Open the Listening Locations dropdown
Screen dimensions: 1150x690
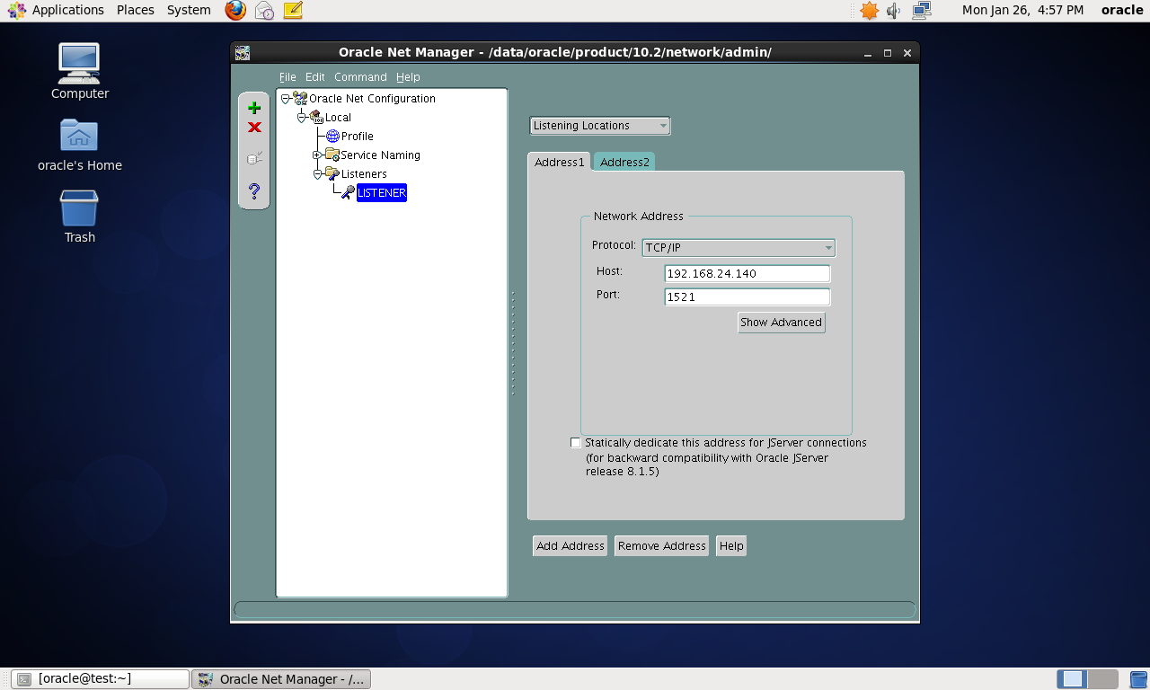pos(600,126)
